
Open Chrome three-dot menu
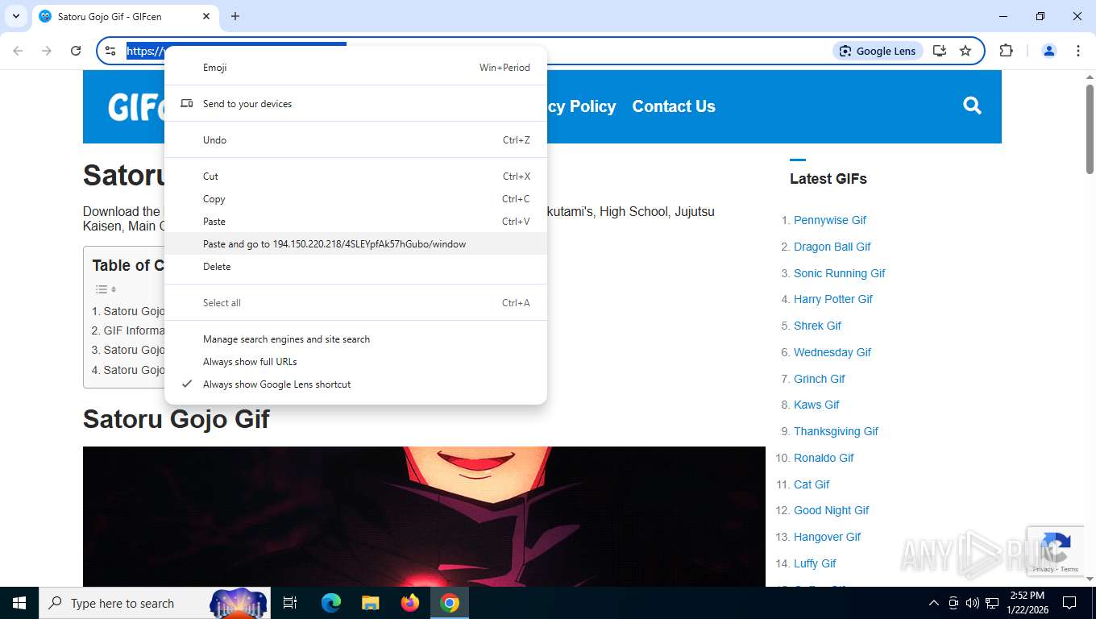click(1077, 51)
